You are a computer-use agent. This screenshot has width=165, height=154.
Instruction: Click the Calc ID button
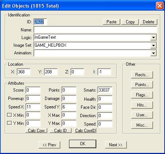tap(61, 131)
